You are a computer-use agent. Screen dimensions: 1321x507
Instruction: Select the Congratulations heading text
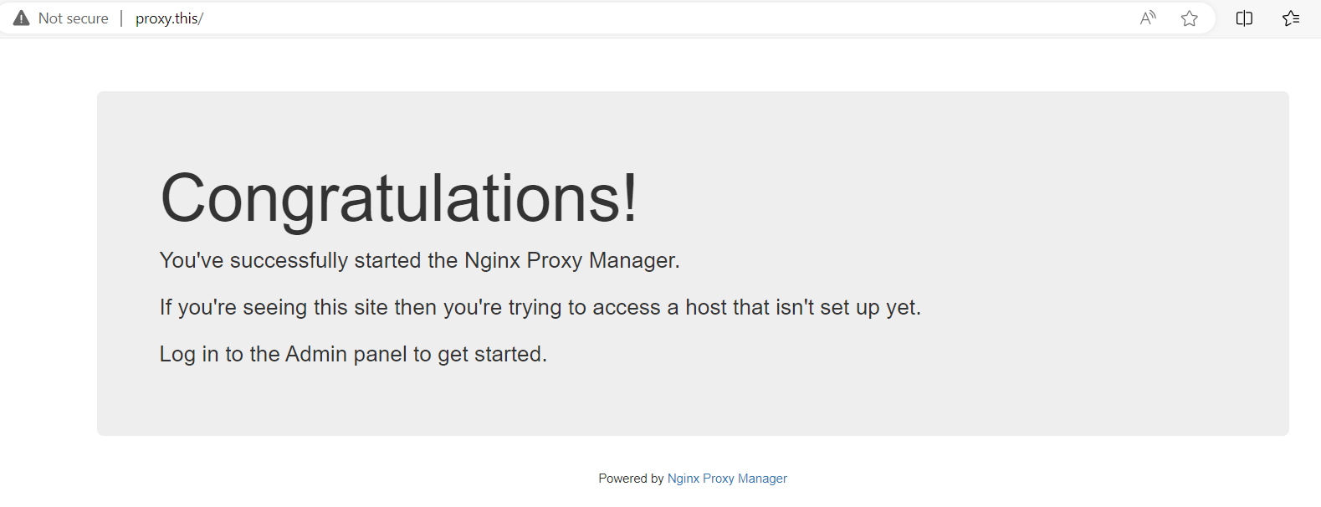399,197
